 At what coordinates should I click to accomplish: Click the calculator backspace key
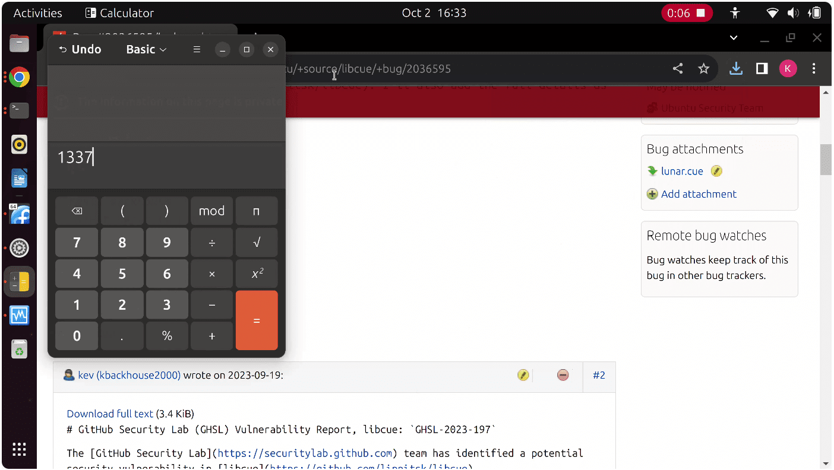[x=77, y=211]
